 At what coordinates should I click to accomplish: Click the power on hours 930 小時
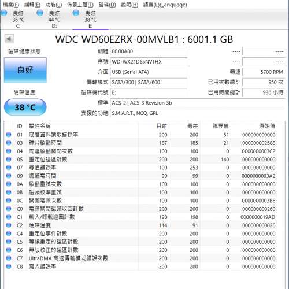[x=264, y=92]
